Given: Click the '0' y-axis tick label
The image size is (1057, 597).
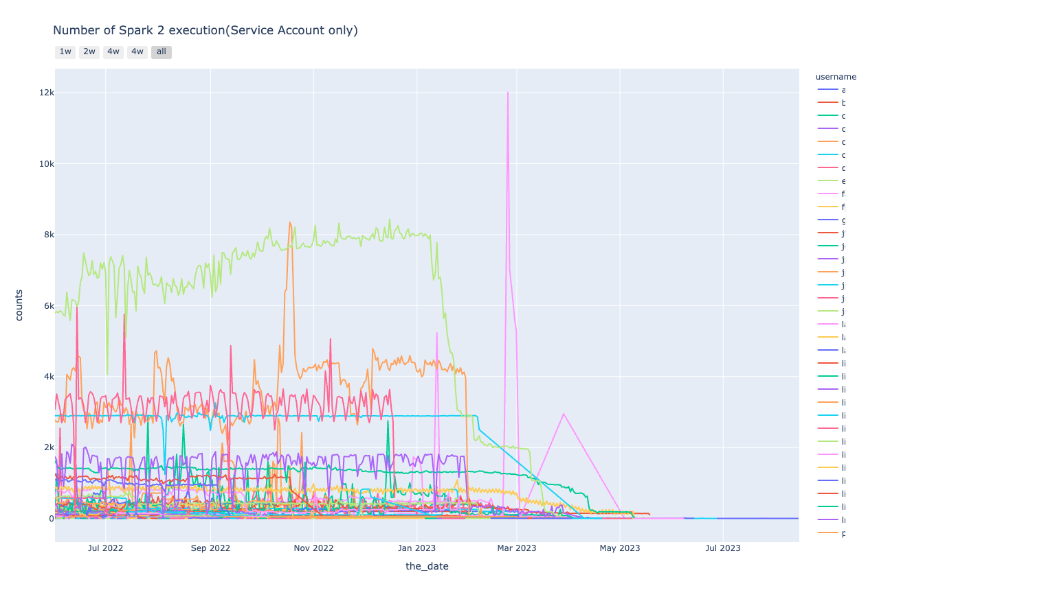Looking at the screenshot, I should pyautogui.click(x=52, y=519).
